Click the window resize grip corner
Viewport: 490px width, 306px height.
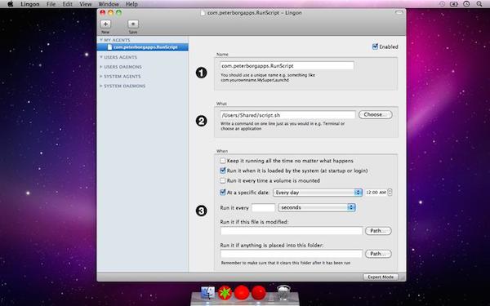(403, 277)
